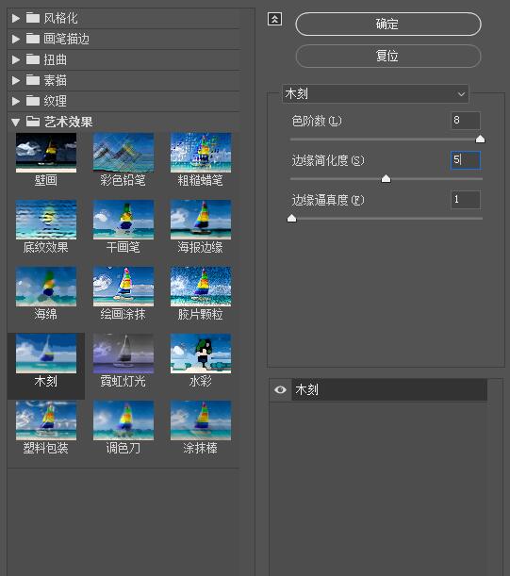
Task: Click the 扭曲 folder icon
Action: click(33, 59)
